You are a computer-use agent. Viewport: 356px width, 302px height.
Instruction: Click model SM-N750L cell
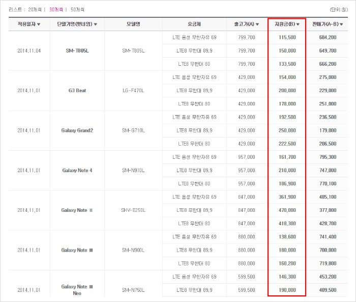pyautogui.click(x=133, y=290)
